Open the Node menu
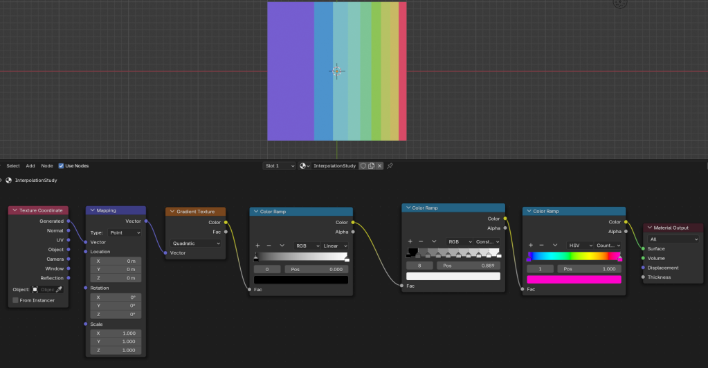Viewport: 708px width, 368px height. tap(47, 166)
